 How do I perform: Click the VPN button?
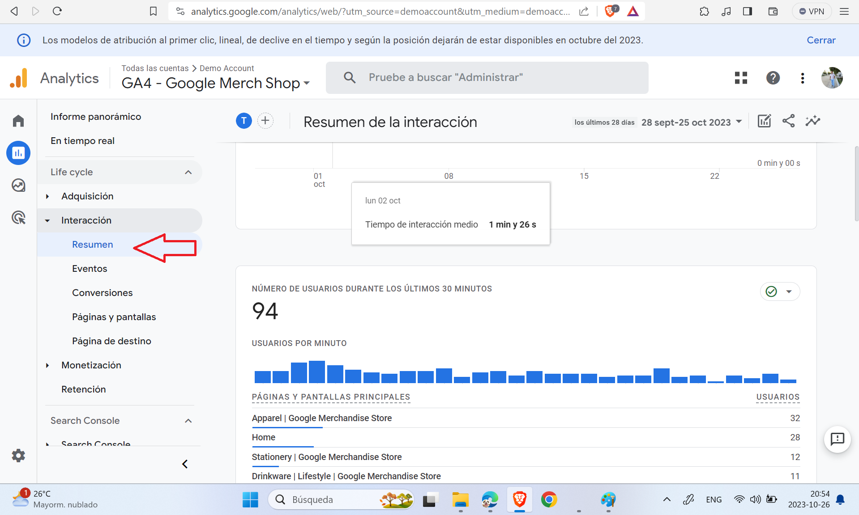812,12
